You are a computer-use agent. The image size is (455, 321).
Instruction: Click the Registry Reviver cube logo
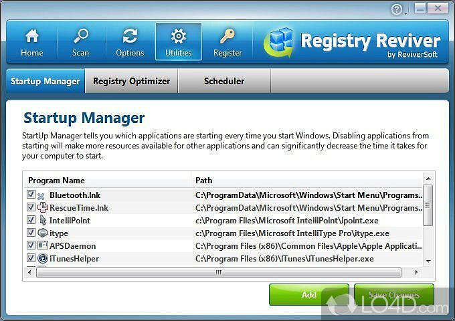278,42
